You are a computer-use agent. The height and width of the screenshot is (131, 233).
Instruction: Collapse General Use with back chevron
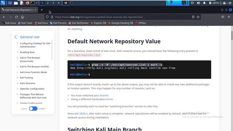[16, 37]
